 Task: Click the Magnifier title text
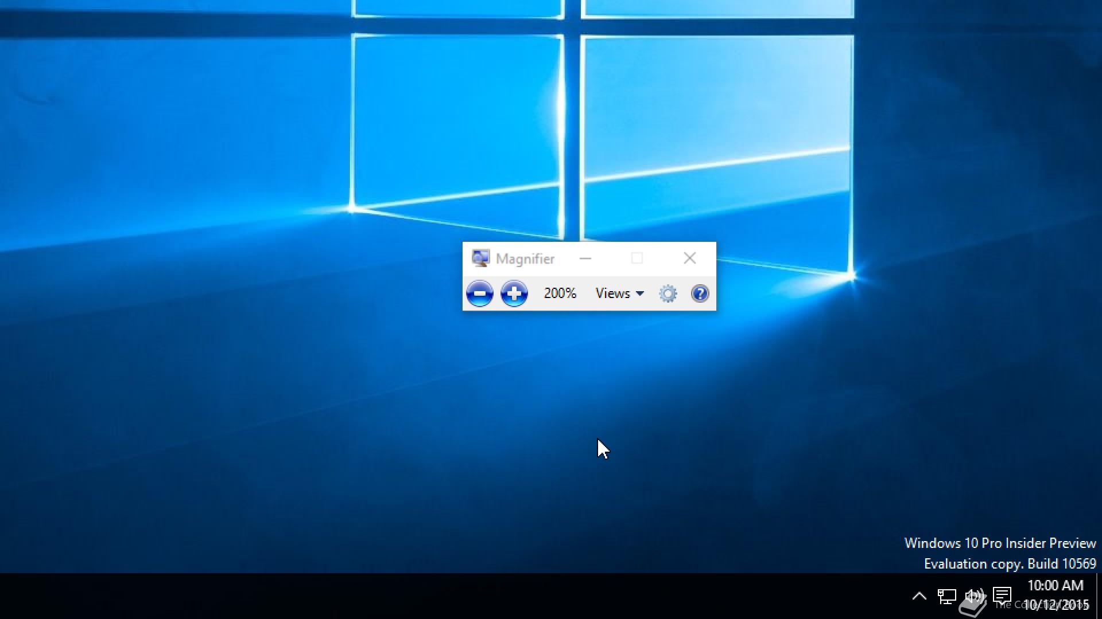point(525,259)
